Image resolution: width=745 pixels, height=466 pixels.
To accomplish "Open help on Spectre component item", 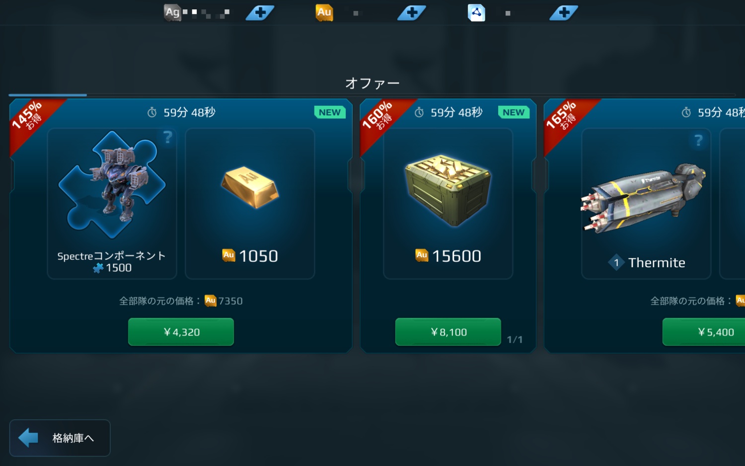I will (x=168, y=137).
